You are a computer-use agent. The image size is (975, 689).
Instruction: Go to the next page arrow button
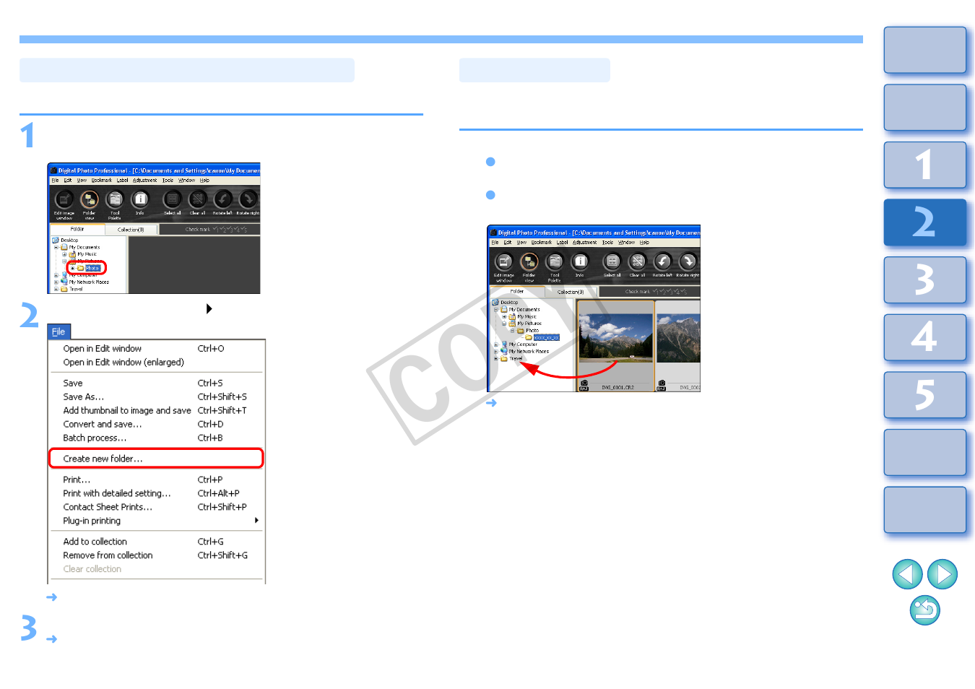[942, 575]
